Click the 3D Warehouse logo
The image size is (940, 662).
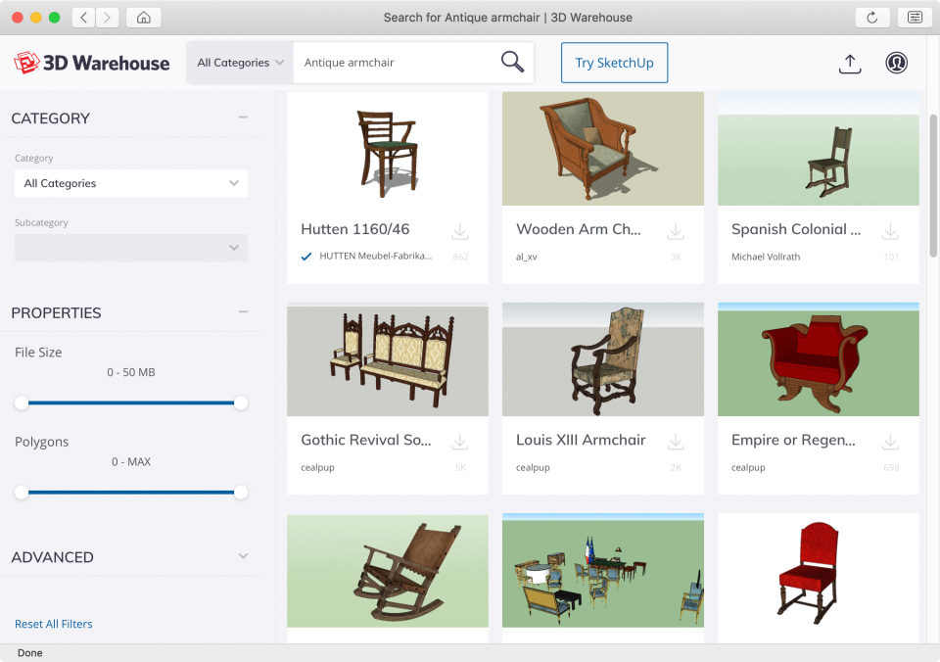(92, 63)
